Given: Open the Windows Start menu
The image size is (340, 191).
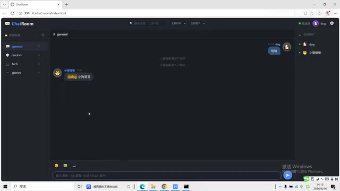Looking at the screenshot, I should coord(5,186).
